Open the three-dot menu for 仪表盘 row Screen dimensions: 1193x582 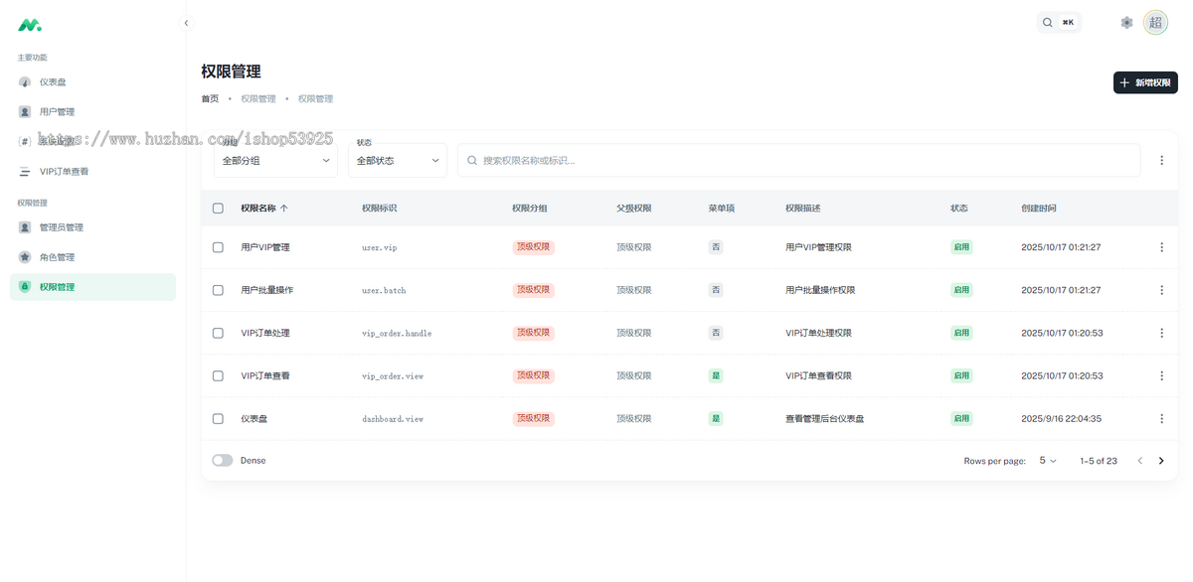point(1161,419)
